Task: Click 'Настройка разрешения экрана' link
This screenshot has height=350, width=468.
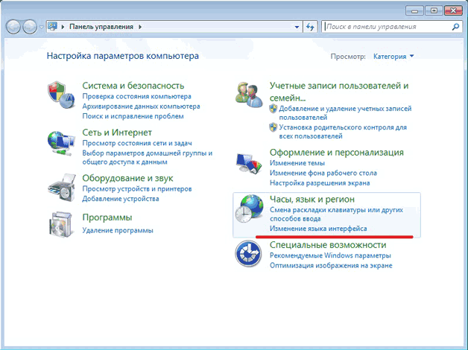Action: (x=320, y=182)
